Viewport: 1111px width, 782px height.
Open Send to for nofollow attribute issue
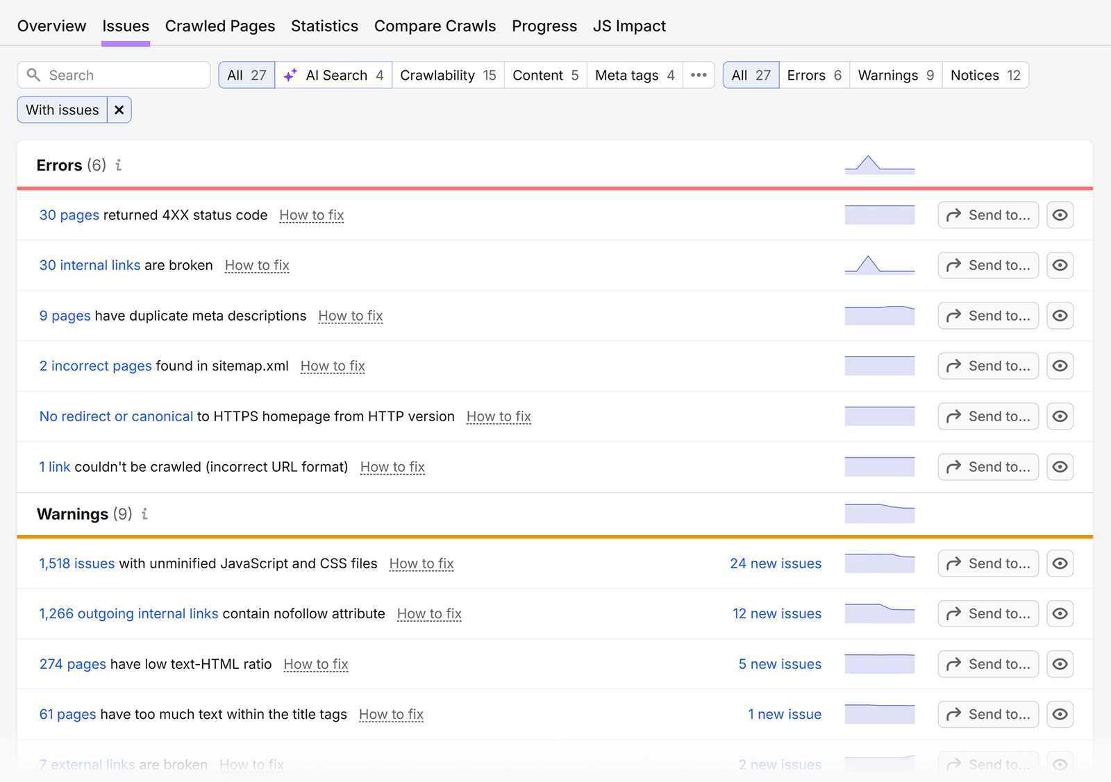click(988, 613)
